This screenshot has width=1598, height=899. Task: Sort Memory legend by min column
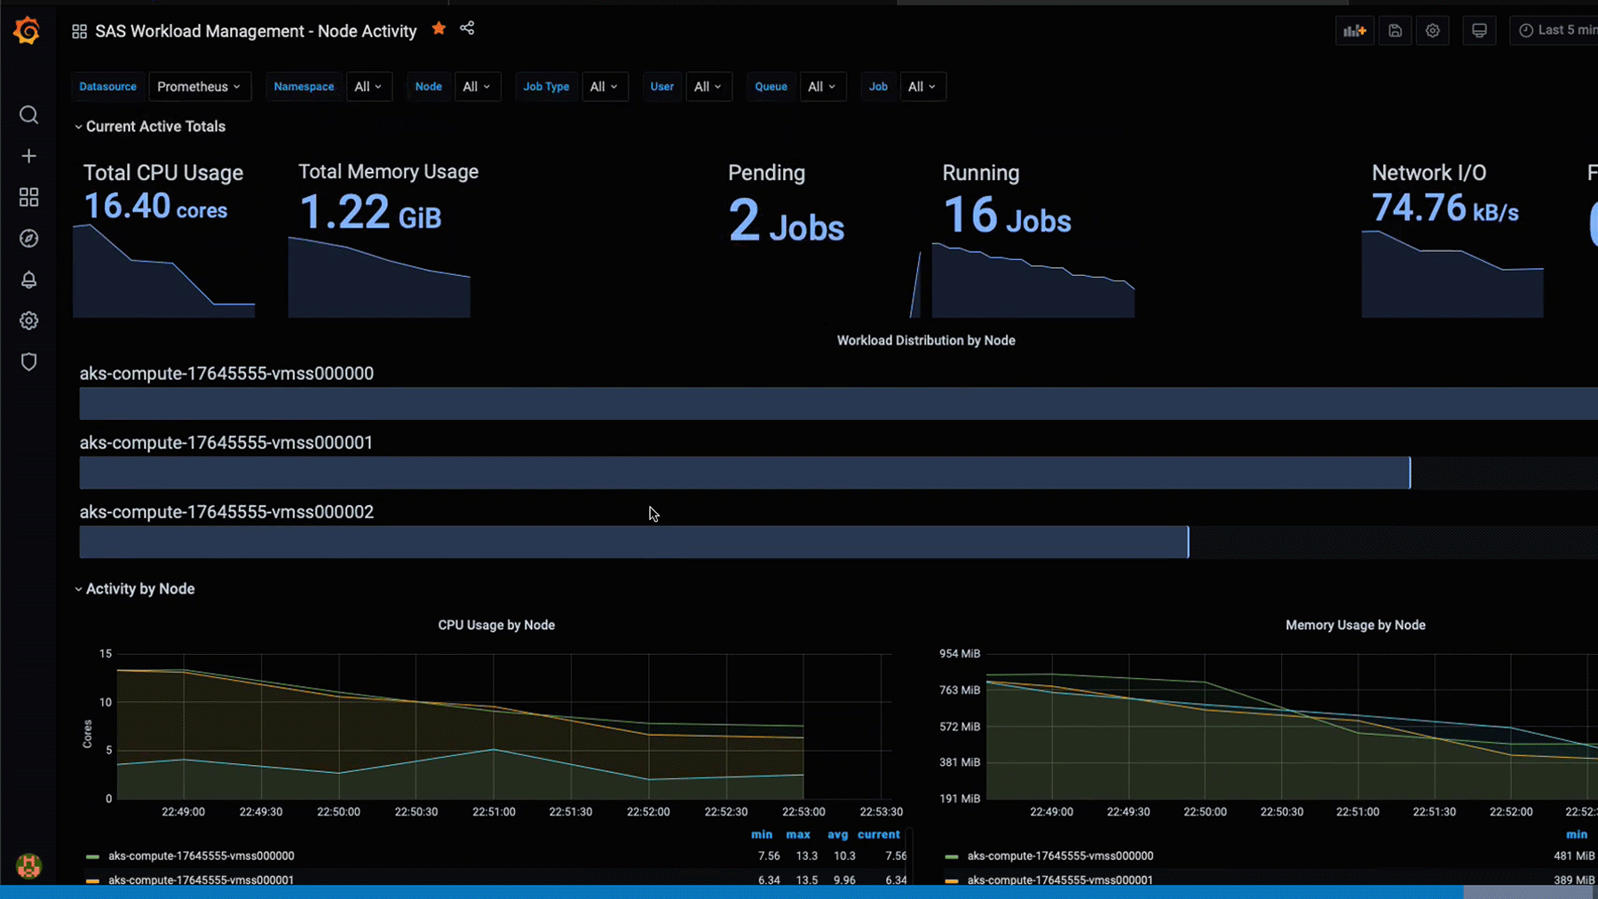pos(1577,834)
